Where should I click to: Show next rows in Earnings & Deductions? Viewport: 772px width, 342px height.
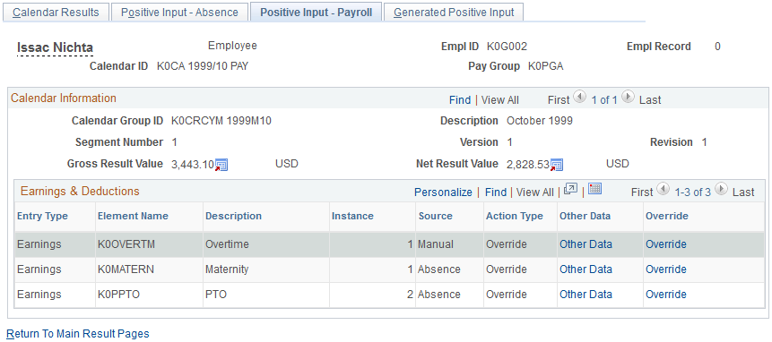pos(721,189)
